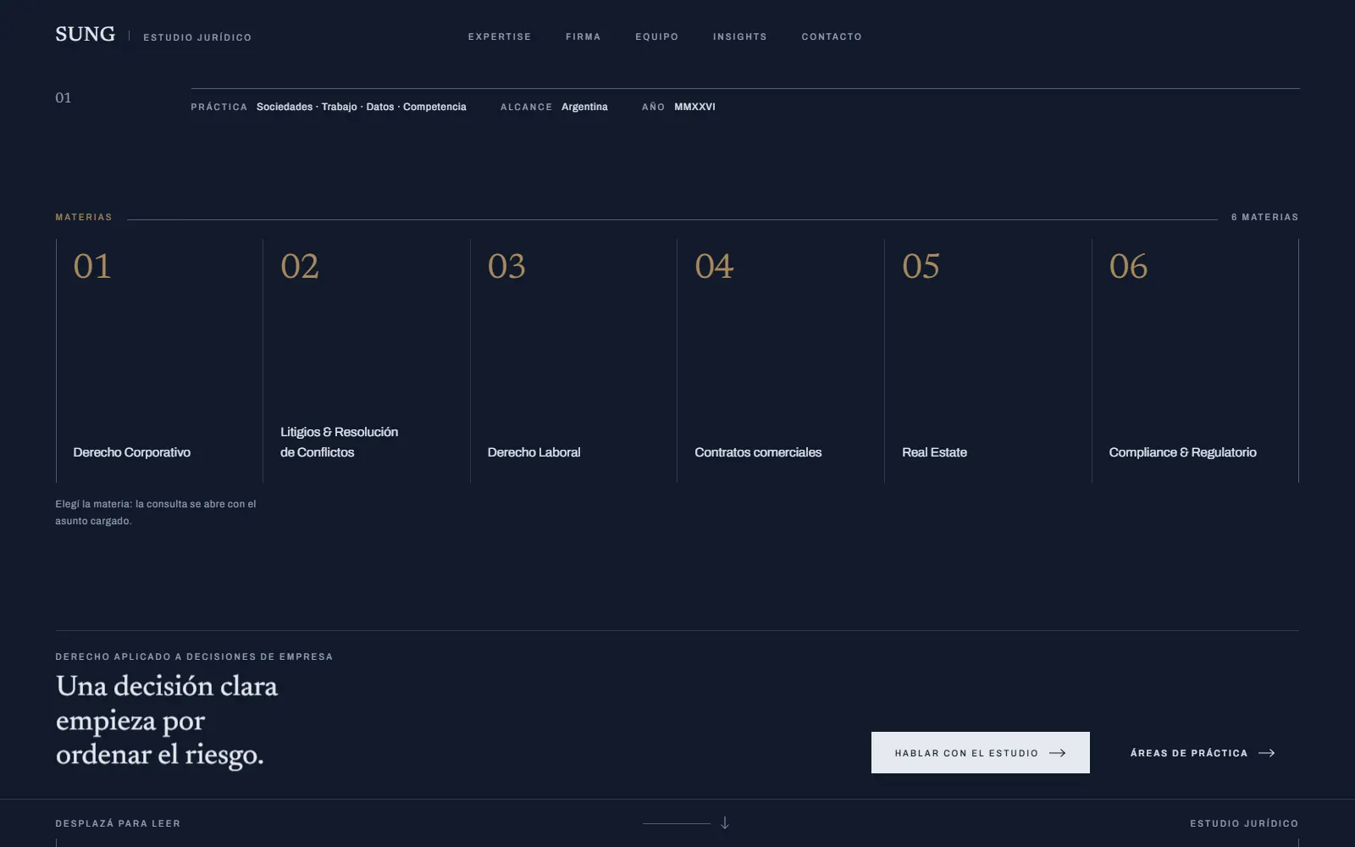Screen dimensions: 1355x847
Task: Open the Áreas de práctica link
Action: coord(1203,753)
